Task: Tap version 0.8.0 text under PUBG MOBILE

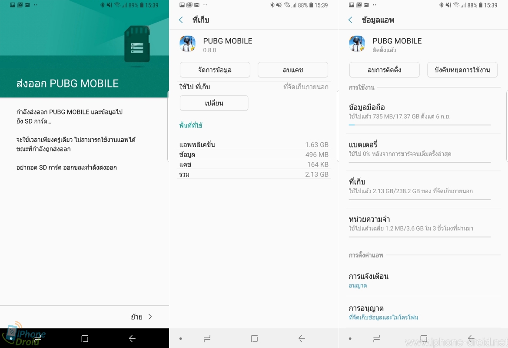Action: click(209, 50)
